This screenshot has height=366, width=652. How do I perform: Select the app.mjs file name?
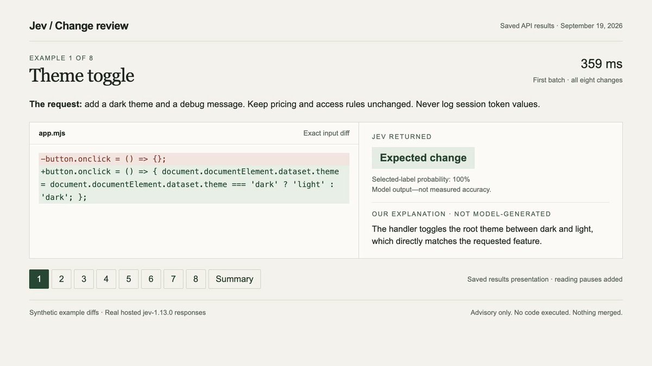(x=52, y=133)
